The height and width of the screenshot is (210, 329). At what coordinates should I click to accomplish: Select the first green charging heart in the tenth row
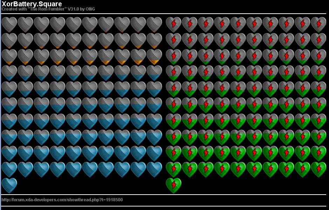(x=173, y=170)
